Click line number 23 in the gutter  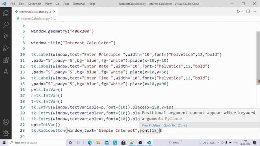23,131
